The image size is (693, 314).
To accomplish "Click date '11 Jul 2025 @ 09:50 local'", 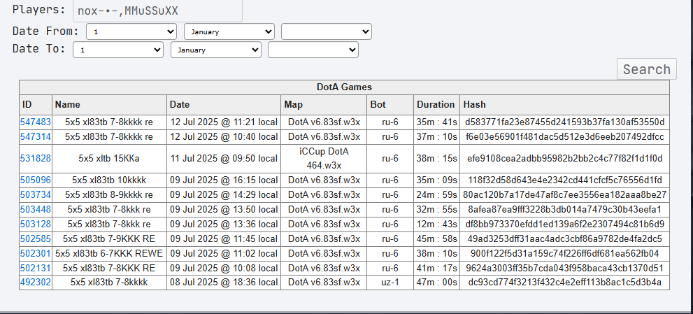I will (x=224, y=158).
